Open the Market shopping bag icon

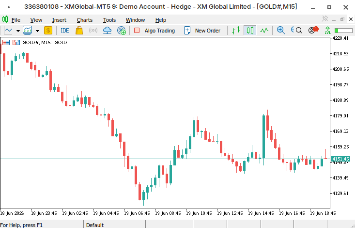(x=79, y=31)
